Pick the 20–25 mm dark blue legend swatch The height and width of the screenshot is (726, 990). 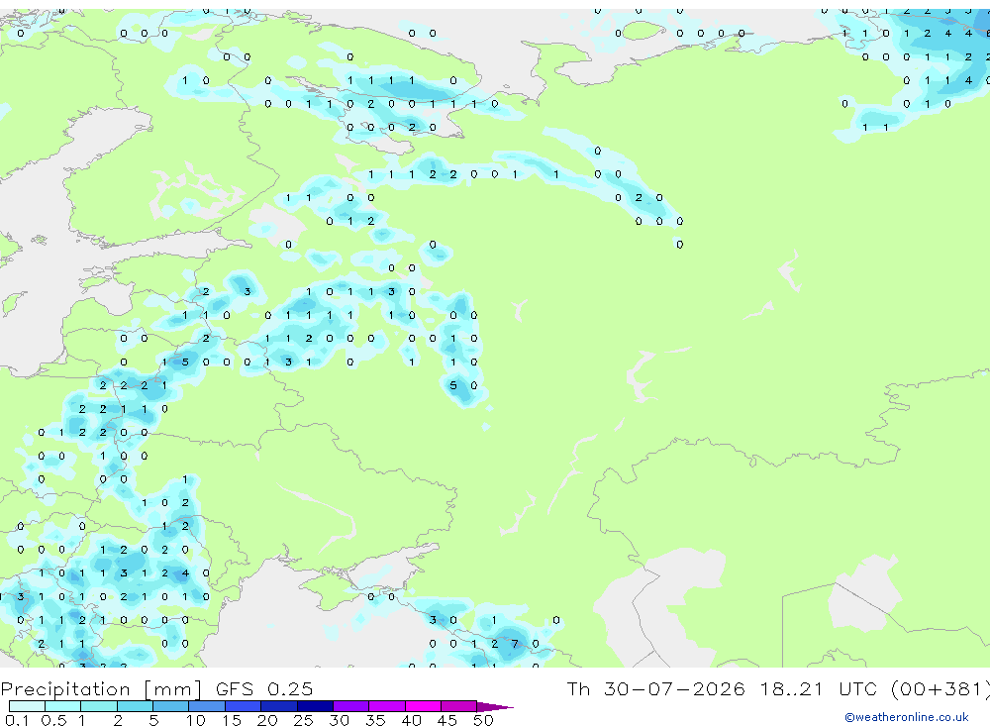click(x=279, y=706)
